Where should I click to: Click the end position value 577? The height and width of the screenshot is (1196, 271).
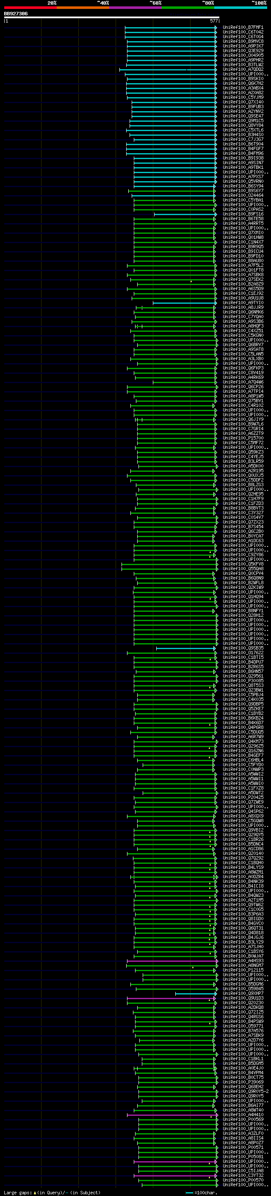point(214,21)
